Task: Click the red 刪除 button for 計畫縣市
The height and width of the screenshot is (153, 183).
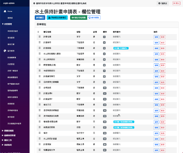Action: tap(163, 42)
